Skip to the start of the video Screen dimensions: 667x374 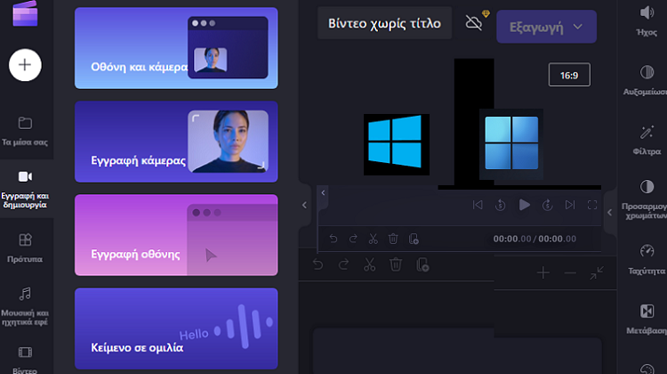click(x=478, y=205)
